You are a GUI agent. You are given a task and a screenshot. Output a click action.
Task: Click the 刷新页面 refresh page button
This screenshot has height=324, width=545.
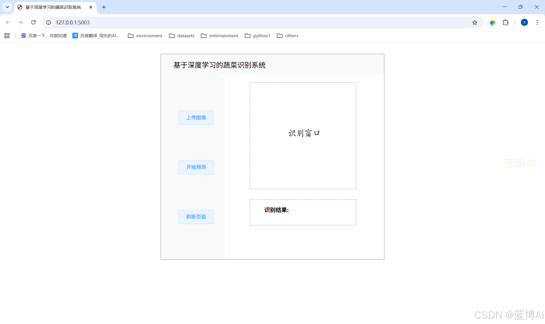point(196,217)
